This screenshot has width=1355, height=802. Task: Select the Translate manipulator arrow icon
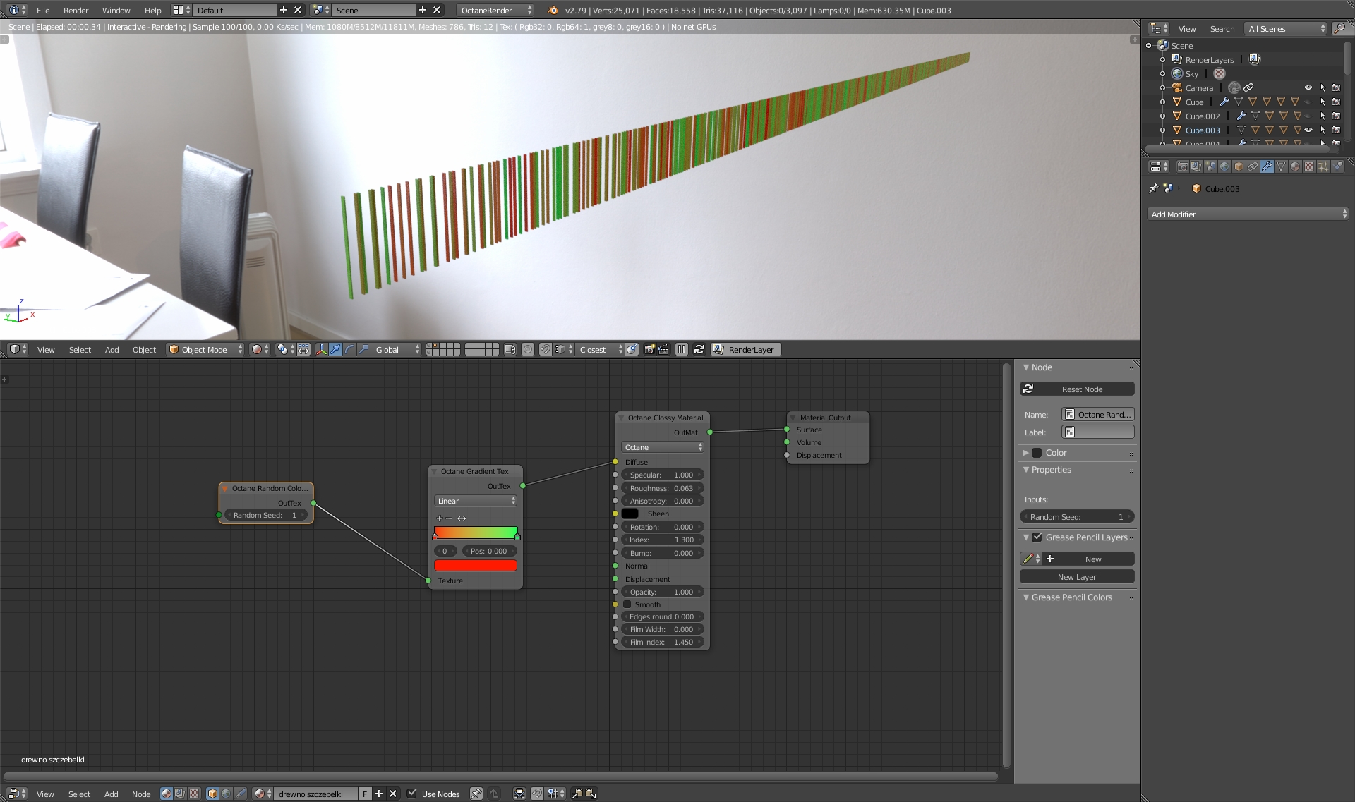click(335, 349)
